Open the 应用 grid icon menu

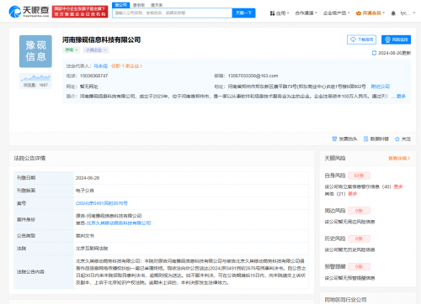click(272, 13)
